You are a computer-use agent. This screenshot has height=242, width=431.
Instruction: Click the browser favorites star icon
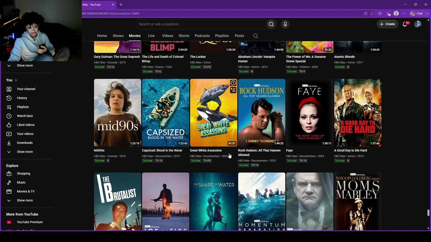(372, 13)
